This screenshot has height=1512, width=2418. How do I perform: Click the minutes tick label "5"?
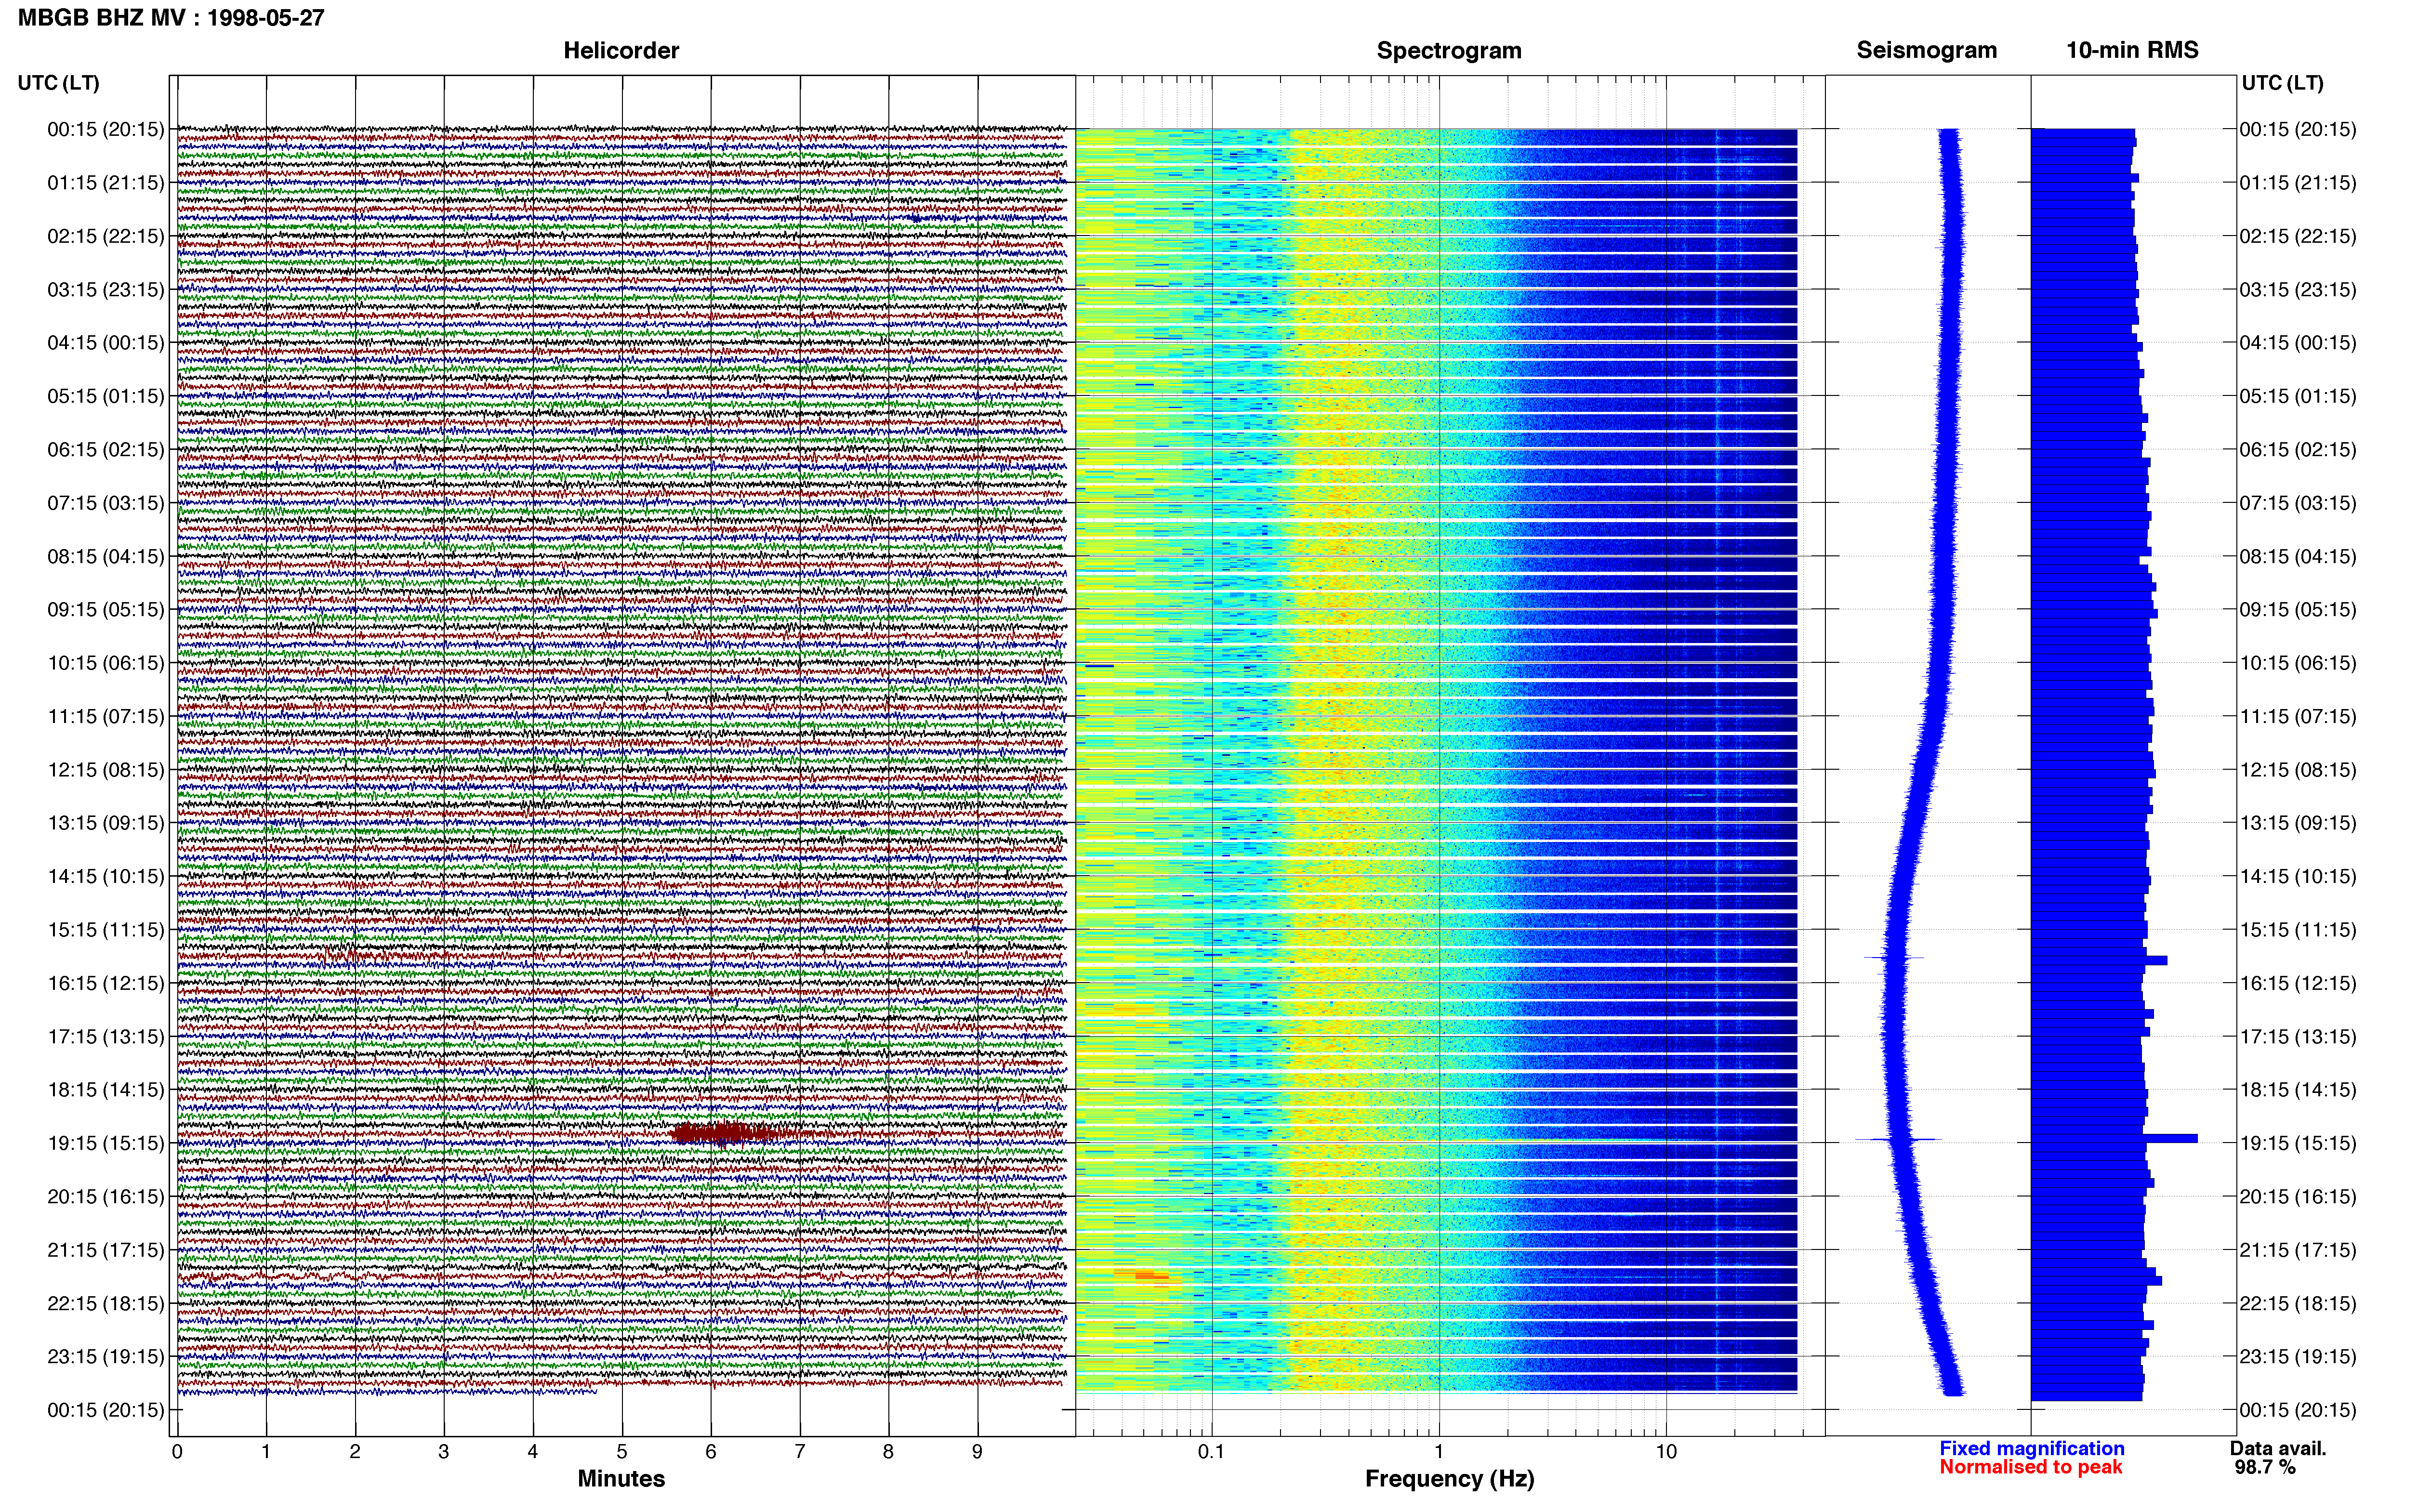(622, 1451)
